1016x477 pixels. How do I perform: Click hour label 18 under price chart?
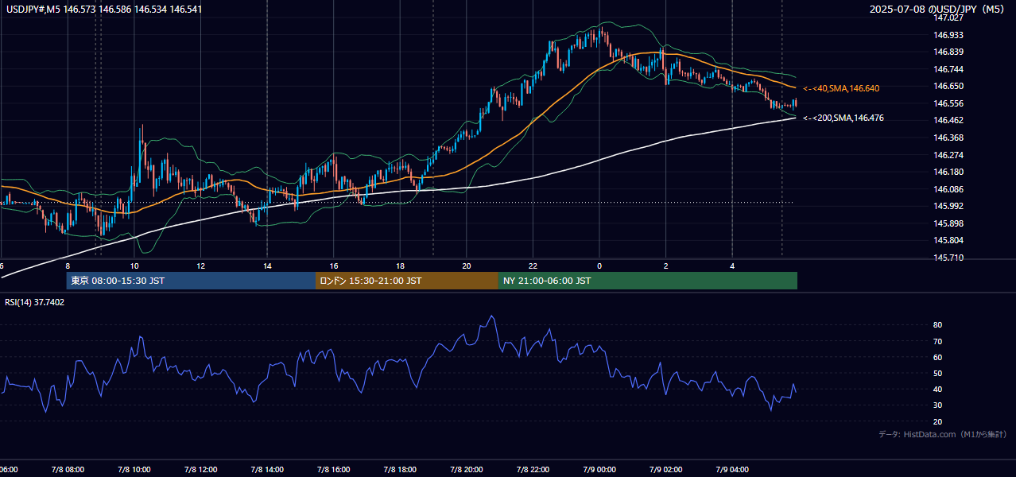400,266
